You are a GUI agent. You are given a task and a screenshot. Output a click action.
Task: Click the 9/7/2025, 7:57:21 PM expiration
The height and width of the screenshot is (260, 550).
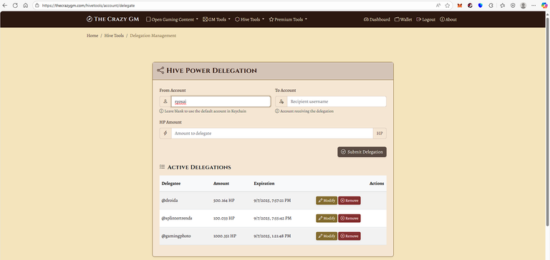(272, 201)
